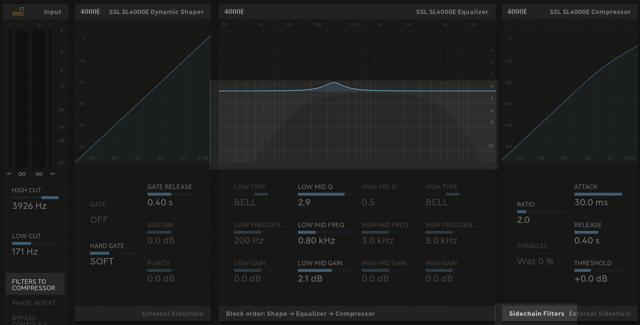Image resolution: width=640 pixels, height=325 pixels.
Task: Click the 4000E logo in Compressor header
Action: click(517, 12)
